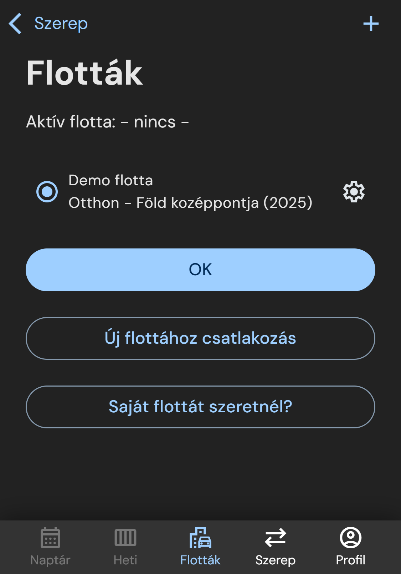The width and height of the screenshot is (401, 574).
Task: Switch to the Naptár tab label
Action: [x=50, y=560]
